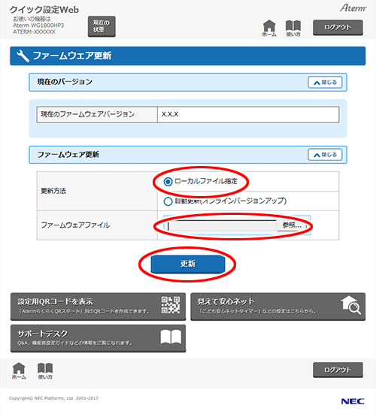Click the ファームウェアファイル label
Screen dimensions: 376x414
pyautogui.click(x=75, y=225)
